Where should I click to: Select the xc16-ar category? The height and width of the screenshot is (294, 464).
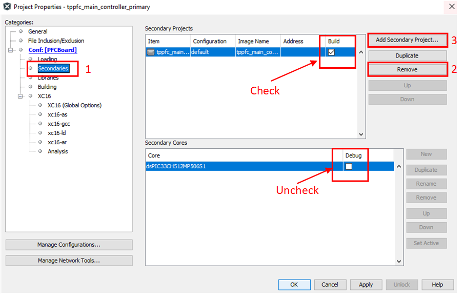(x=57, y=142)
